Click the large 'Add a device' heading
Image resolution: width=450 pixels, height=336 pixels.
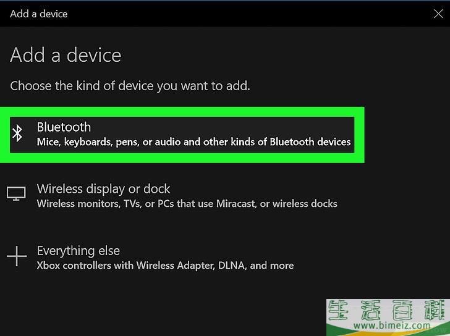tap(66, 55)
